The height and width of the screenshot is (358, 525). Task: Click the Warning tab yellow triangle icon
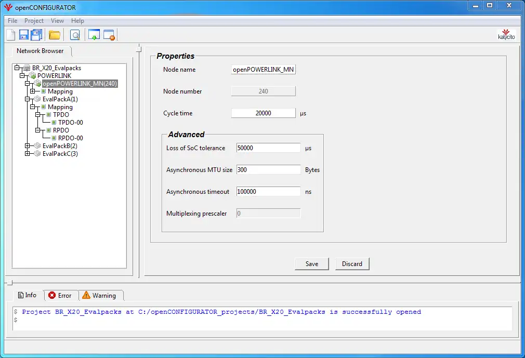[x=86, y=295]
